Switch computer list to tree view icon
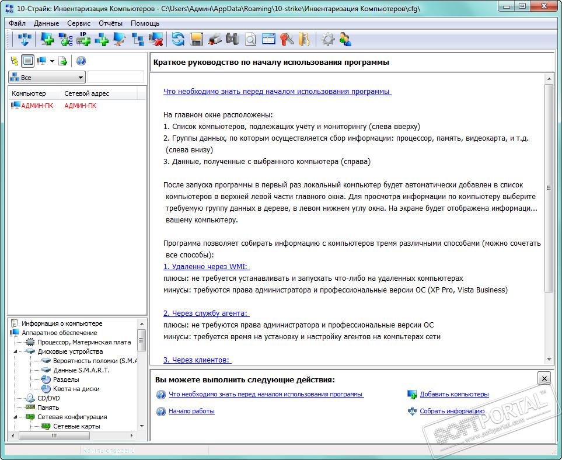This screenshot has width=562, height=460. pos(15,61)
